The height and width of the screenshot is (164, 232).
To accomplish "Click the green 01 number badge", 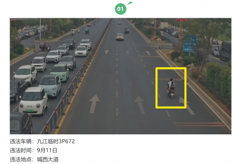I will [120, 9].
